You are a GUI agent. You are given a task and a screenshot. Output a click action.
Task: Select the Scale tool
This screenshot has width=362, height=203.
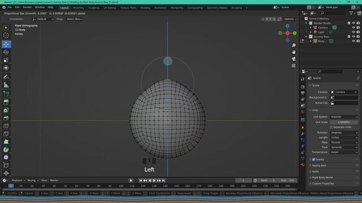(6, 60)
